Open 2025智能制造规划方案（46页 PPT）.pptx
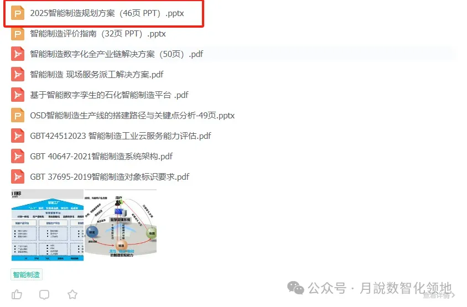 [x=107, y=13]
